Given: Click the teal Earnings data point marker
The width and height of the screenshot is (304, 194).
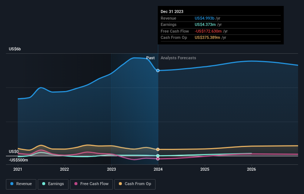Looking at the screenshot, I should (158, 155).
